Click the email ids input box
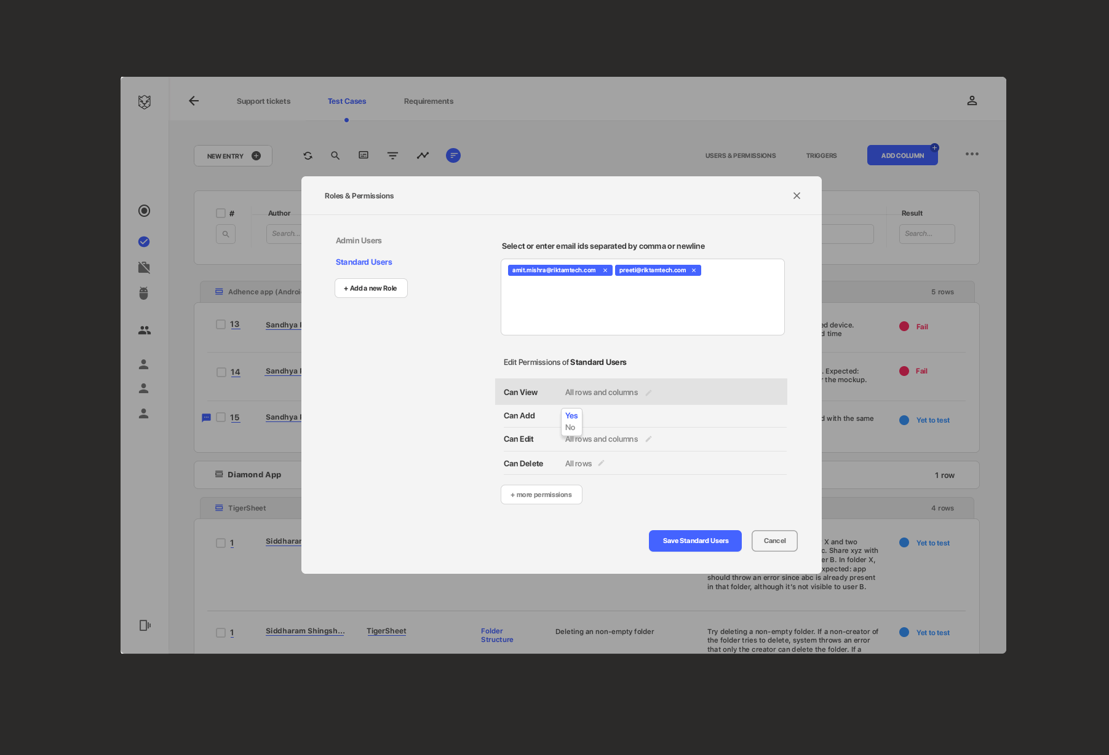The image size is (1109, 755). click(643, 297)
